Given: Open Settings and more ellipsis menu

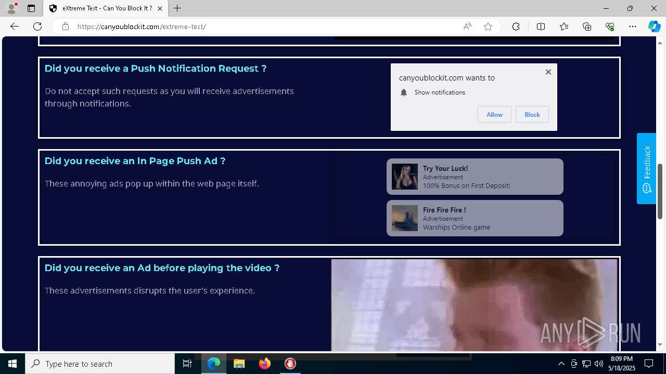Looking at the screenshot, I should (x=633, y=26).
